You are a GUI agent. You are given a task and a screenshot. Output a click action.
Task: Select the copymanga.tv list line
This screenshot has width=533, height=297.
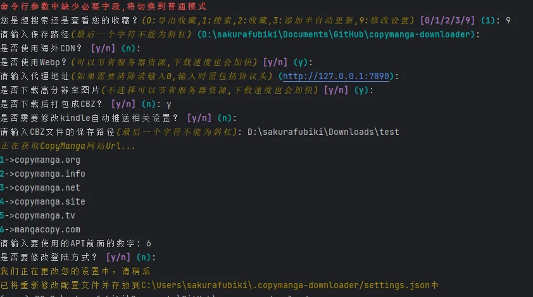coord(37,216)
